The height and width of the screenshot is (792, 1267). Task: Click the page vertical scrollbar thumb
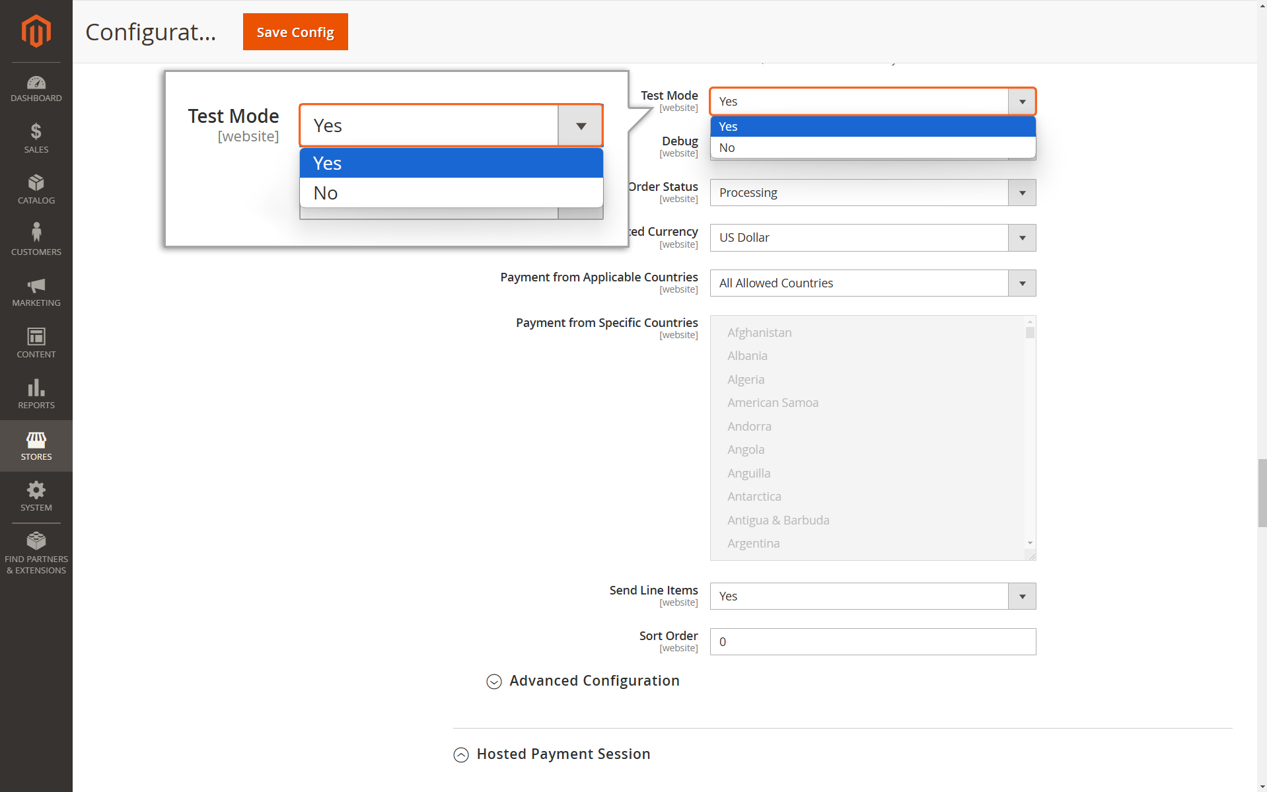point(1262,493)
